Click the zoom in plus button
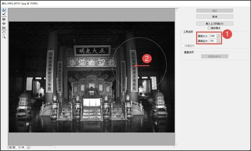 14,147
